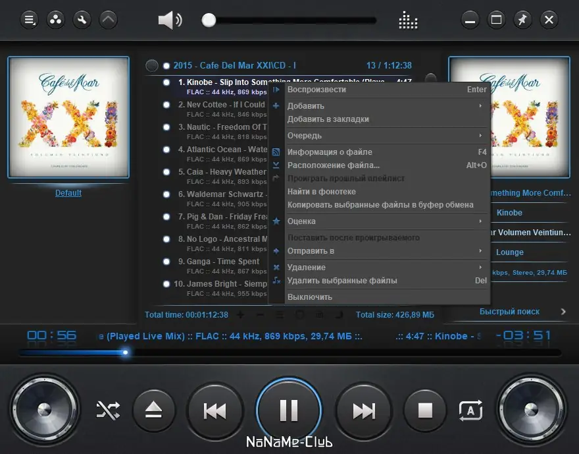Toggle the checkbox for 5. Caia track
The image size is (579, 454).
(x=166, y=172)
